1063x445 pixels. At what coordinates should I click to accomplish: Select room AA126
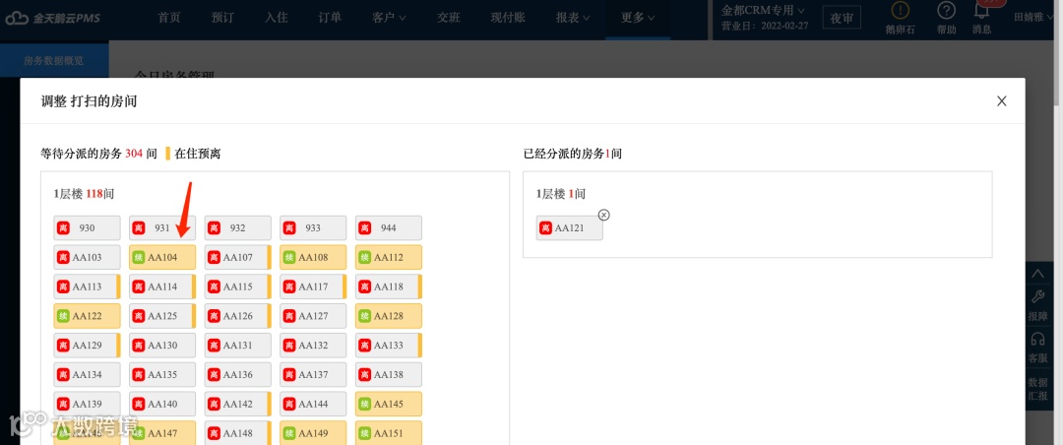pos(238,316)
